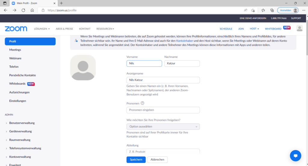Open Telefon in sidebar

click(14, 66)
